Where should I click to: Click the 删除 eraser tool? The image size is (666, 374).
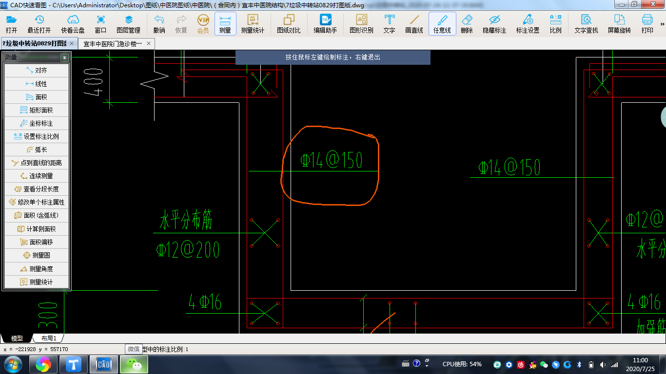(467, 24)
